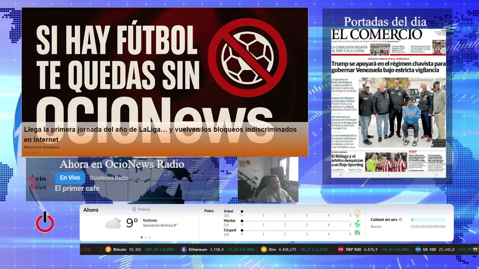Click the OcioNews Radio station name
Viewport: 479px width, 269px height.
coord(109,178)
